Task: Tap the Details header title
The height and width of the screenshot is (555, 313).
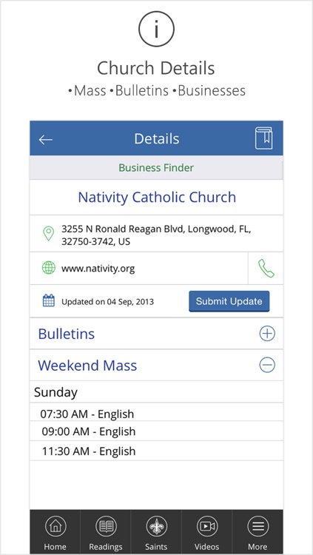Action: click(157, 138)
